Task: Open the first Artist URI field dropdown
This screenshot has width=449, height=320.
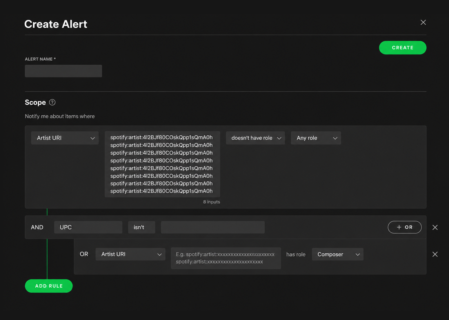Action: click(x=65, y=138)
